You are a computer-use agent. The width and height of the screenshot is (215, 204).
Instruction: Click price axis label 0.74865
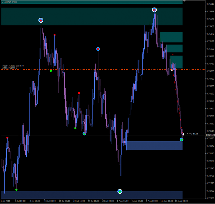click(x=210, y=56)
